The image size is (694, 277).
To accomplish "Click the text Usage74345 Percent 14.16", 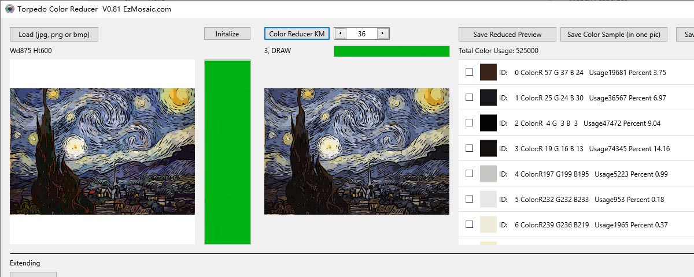I will click(x=629, y=149).
